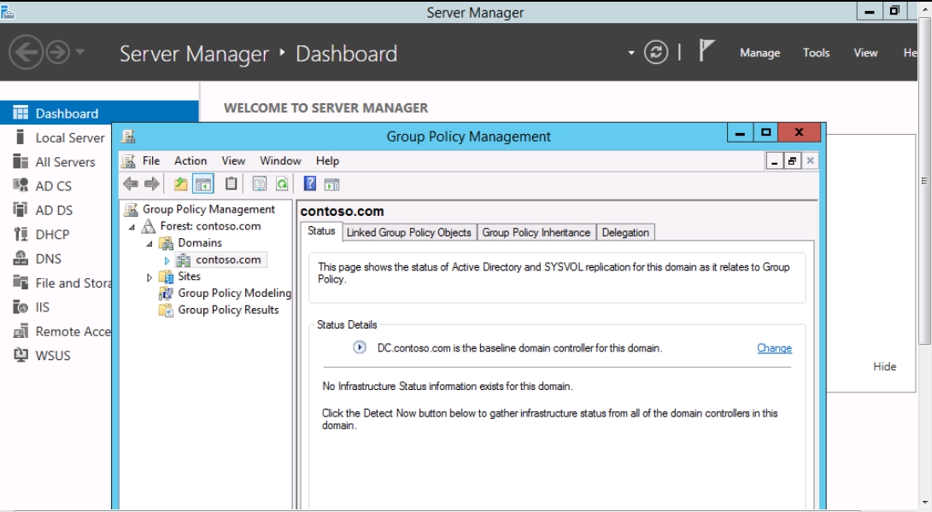This screenshot has width=932, height=512.
Task: Toggle Show/Hide Console Tree toolbar icon
Action: [x=203, y=183]
